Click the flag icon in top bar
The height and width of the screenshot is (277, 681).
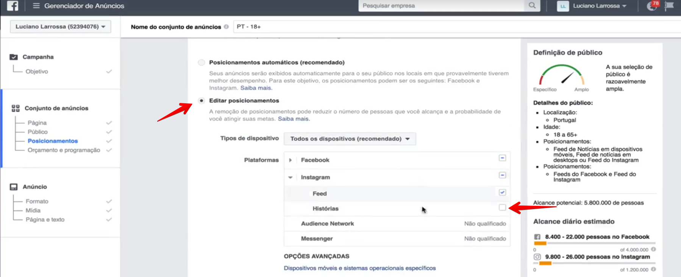click(x=669, y=6)
